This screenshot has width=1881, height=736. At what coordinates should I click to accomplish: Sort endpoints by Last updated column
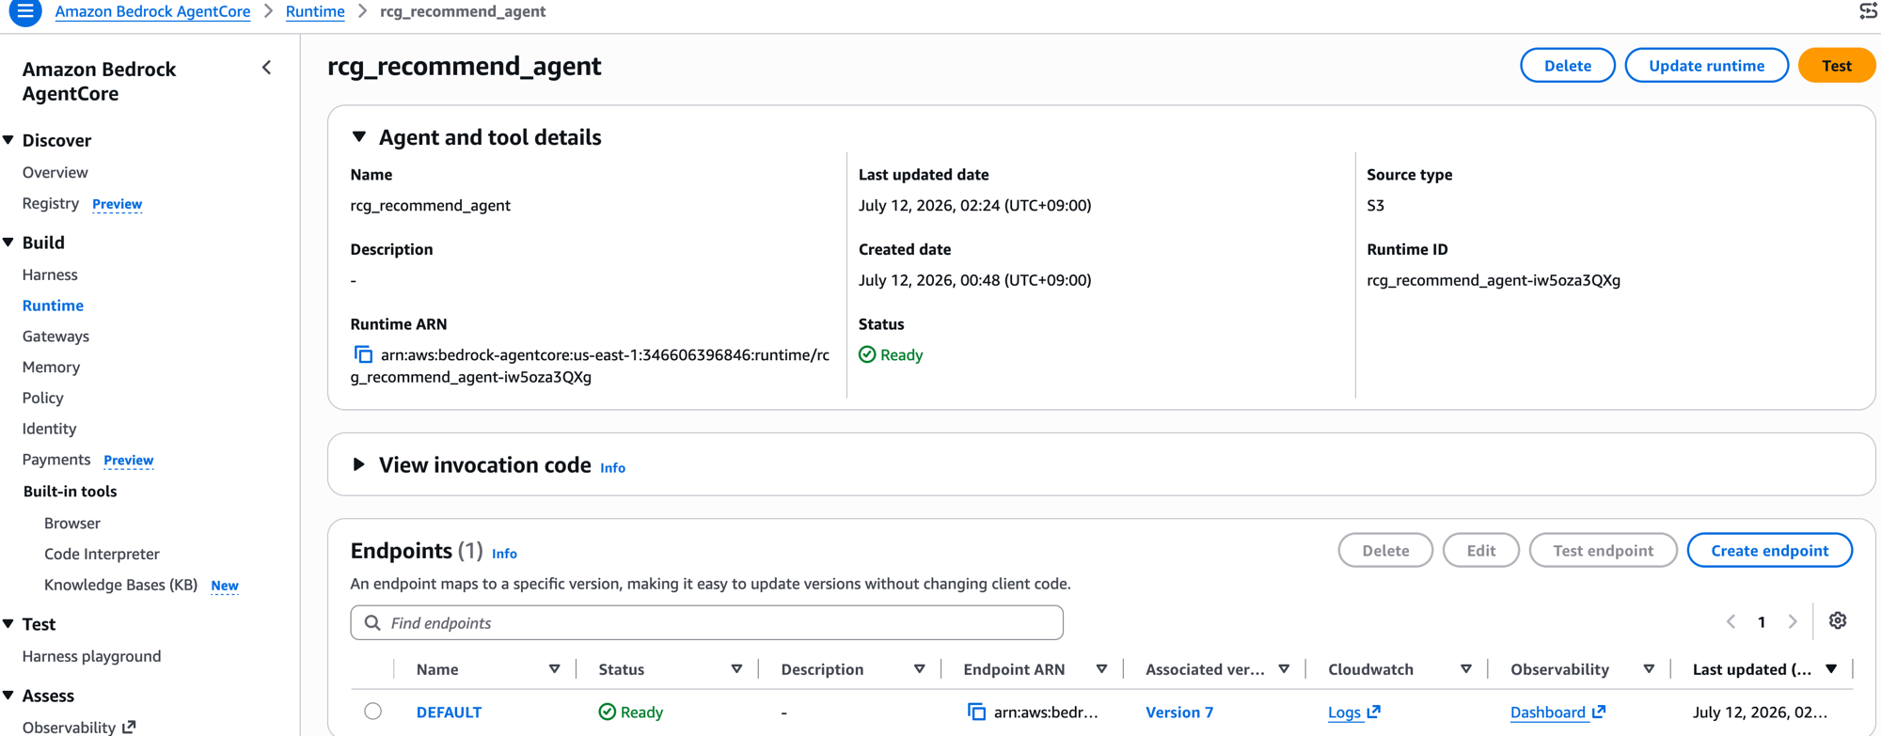tap(1831, 669)
